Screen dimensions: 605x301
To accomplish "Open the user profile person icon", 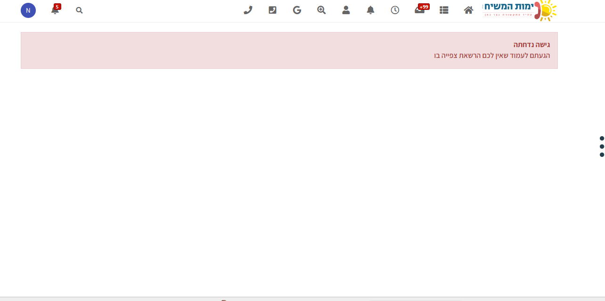I will point(346,10).
